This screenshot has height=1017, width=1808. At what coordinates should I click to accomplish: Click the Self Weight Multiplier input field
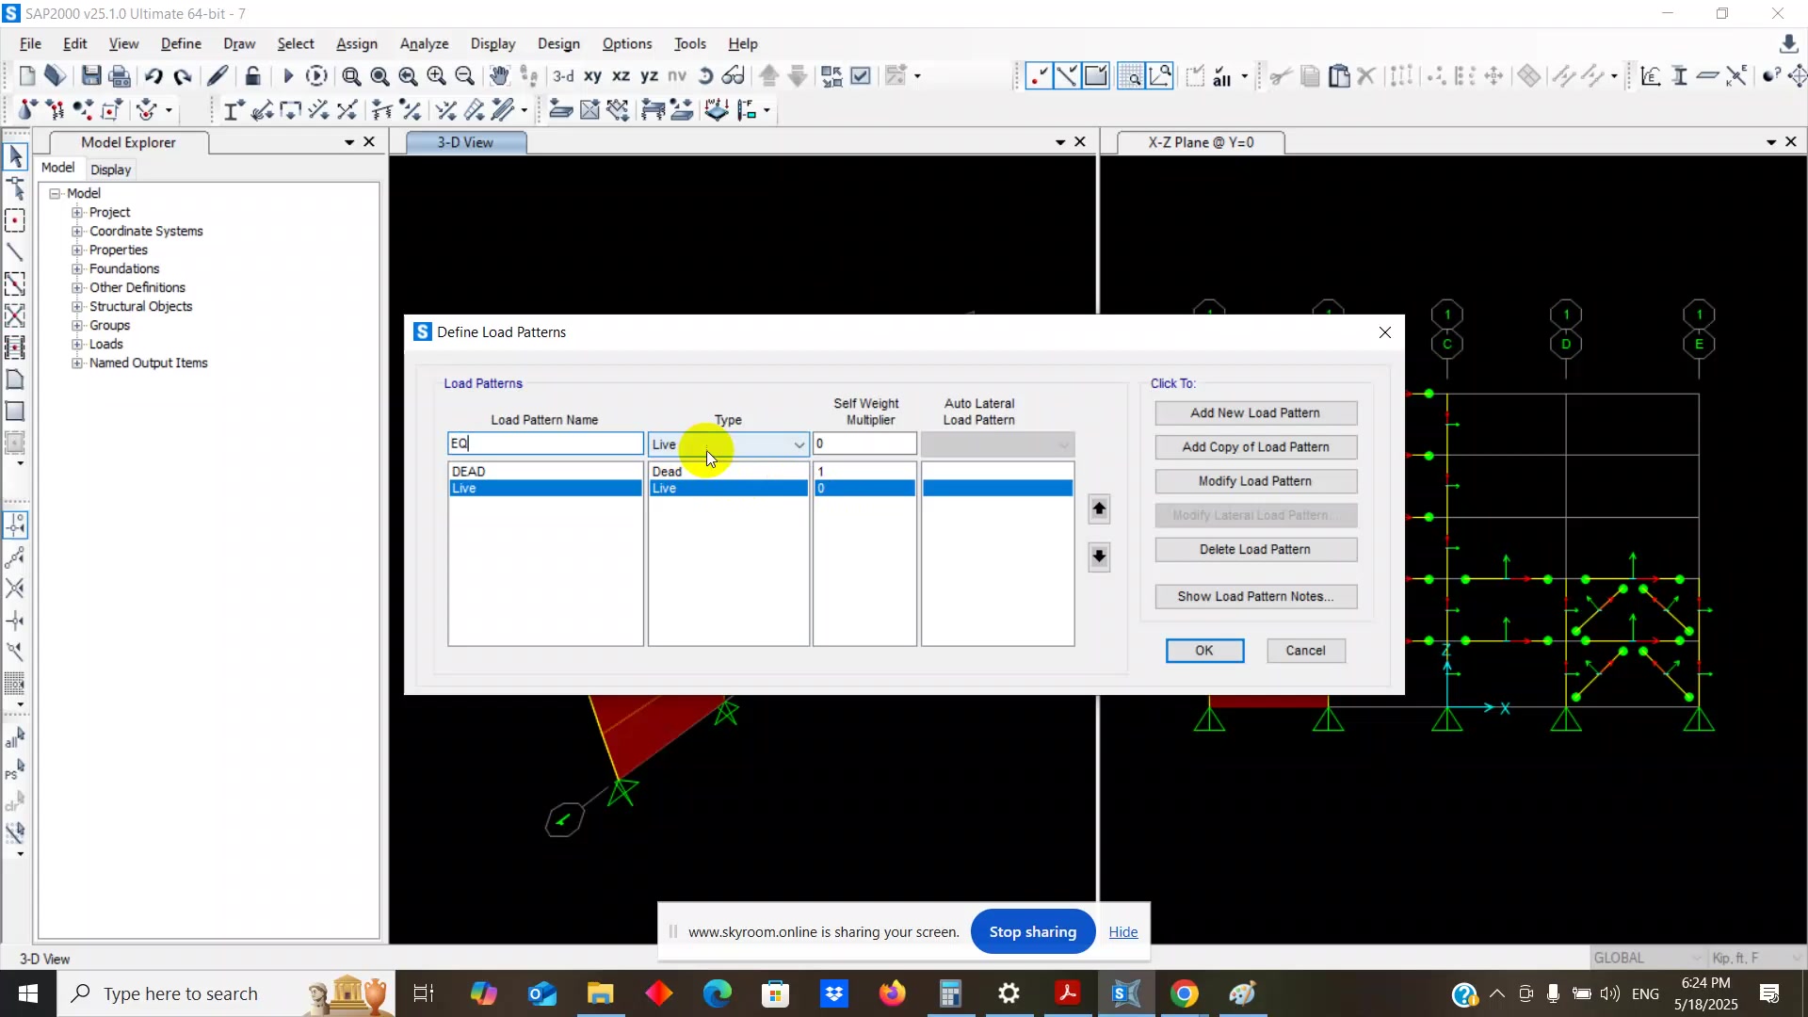[x=864, y=444]
